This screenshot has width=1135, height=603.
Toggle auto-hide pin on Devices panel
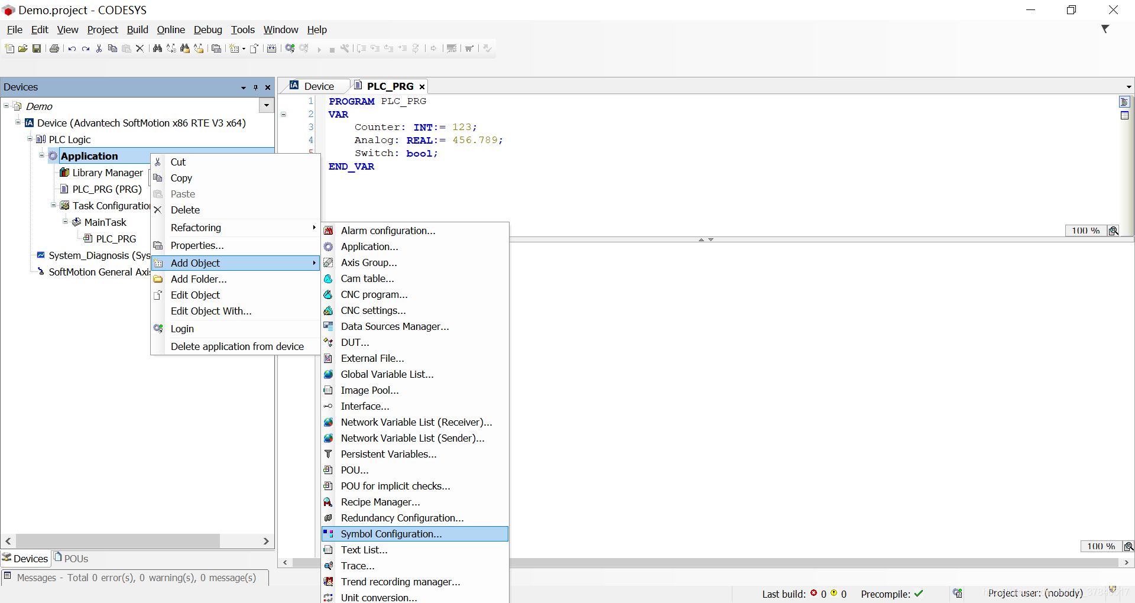pos(255,87)
